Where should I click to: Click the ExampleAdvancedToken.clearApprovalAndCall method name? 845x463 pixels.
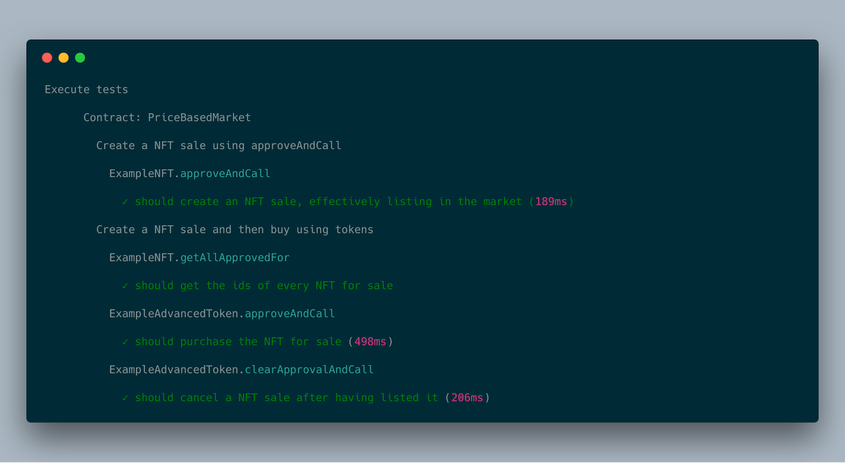click(x=241, y=370)
